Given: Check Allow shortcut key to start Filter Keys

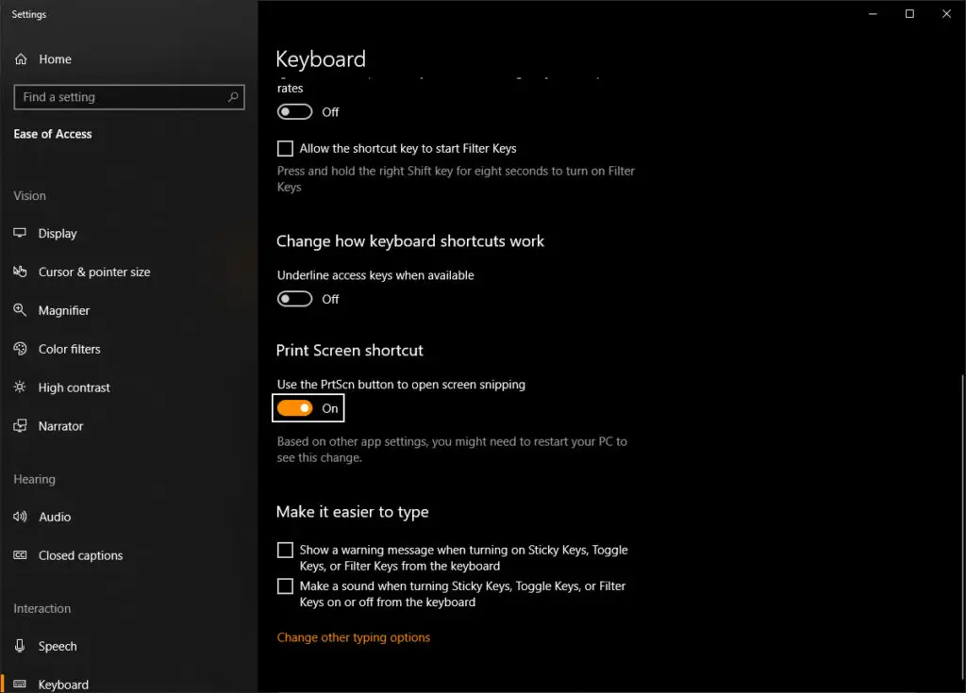Looking at the screenshot, I should coord(285,149).
